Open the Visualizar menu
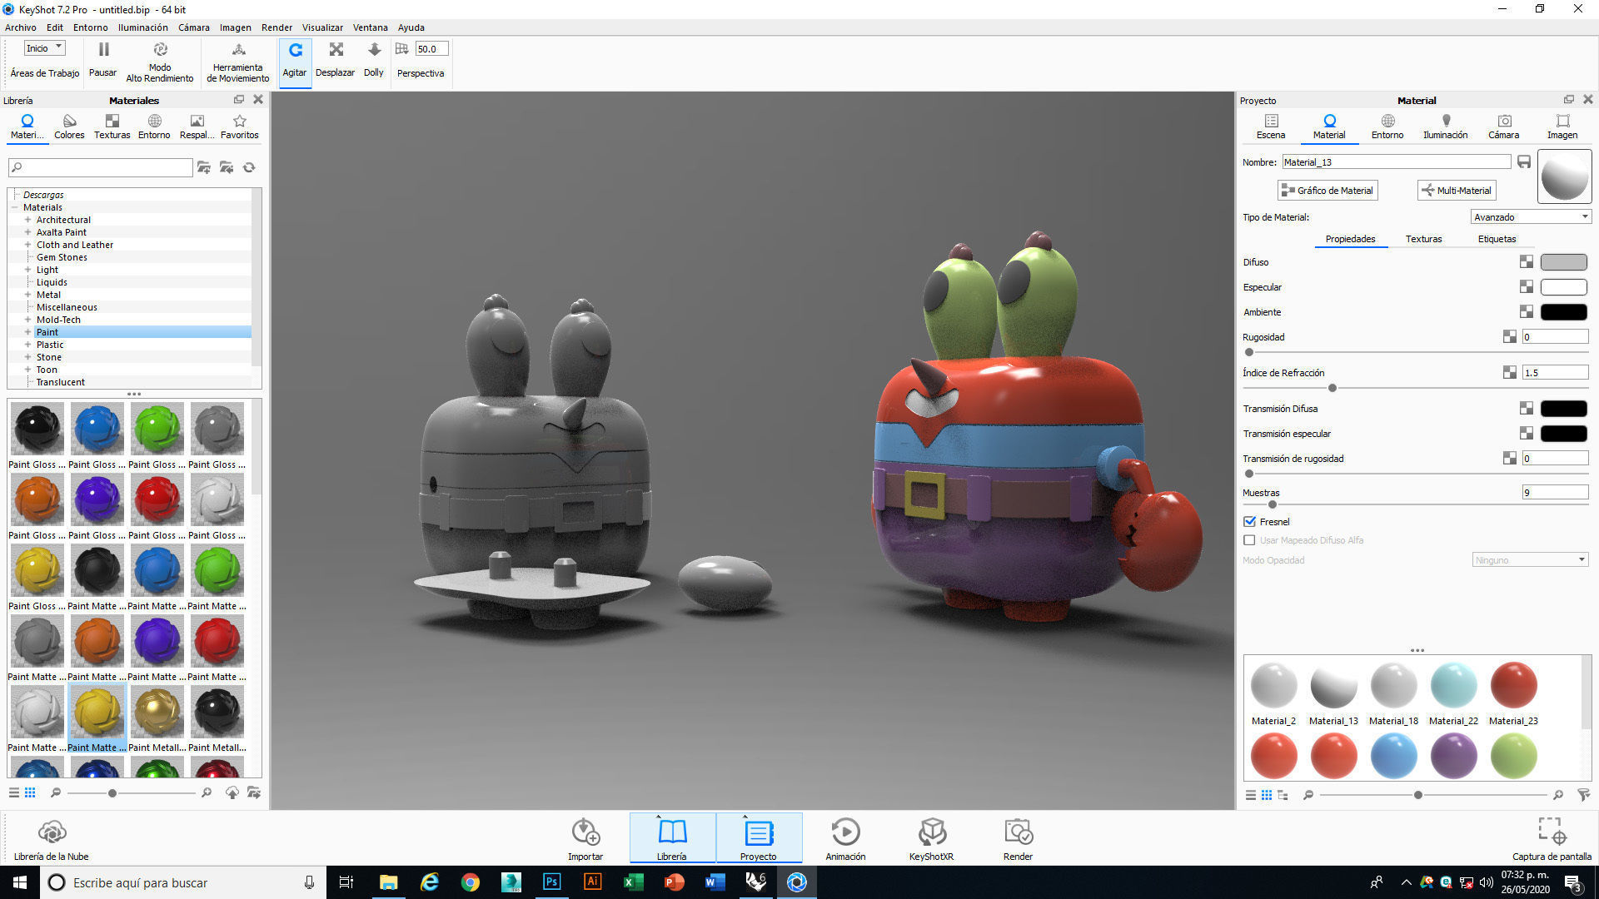Image resolution: width=1599 pixels, height=899 pixels. point(322,27)
